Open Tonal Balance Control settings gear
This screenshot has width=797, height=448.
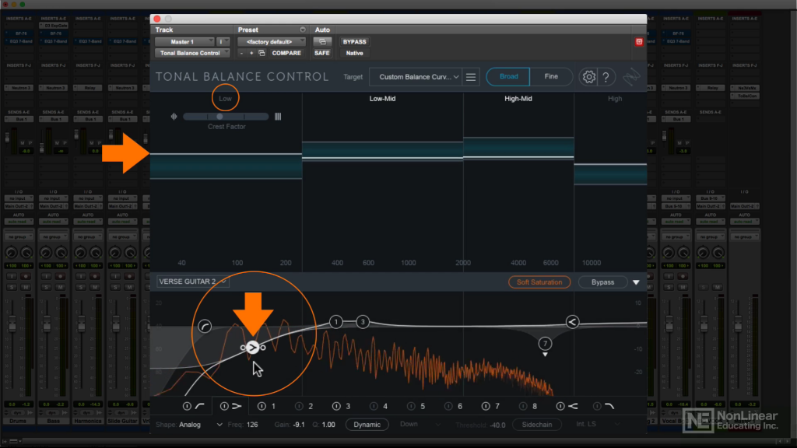click(x=588, y=77)
